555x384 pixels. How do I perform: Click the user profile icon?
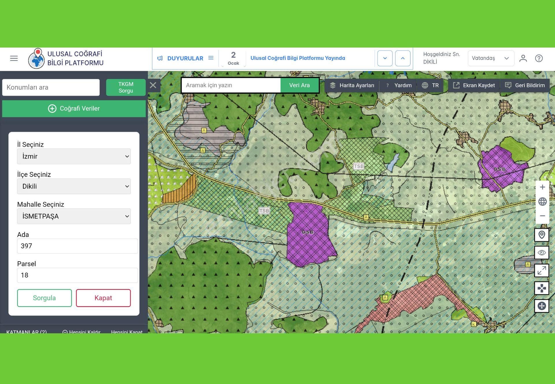point(523,58)
